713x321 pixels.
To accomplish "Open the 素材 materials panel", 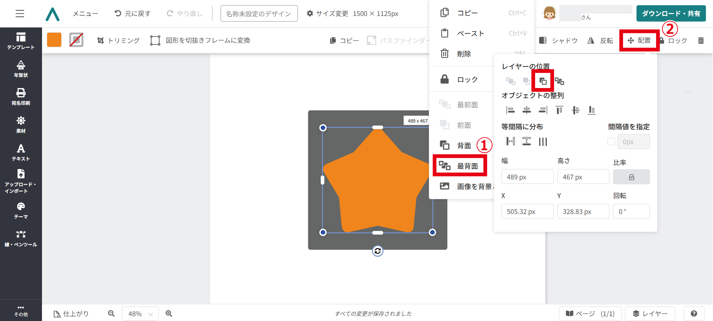I will click(21, 124).
